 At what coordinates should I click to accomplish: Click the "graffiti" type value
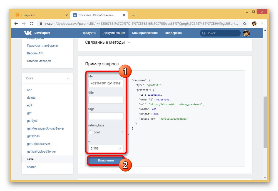154,85
